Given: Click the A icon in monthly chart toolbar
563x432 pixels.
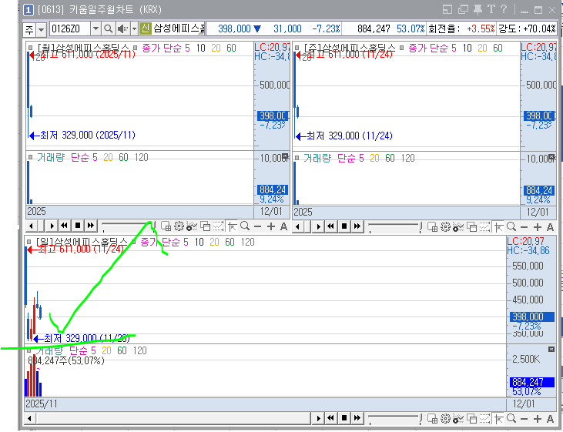Looking at the screenshot, I should click(283, 226).
